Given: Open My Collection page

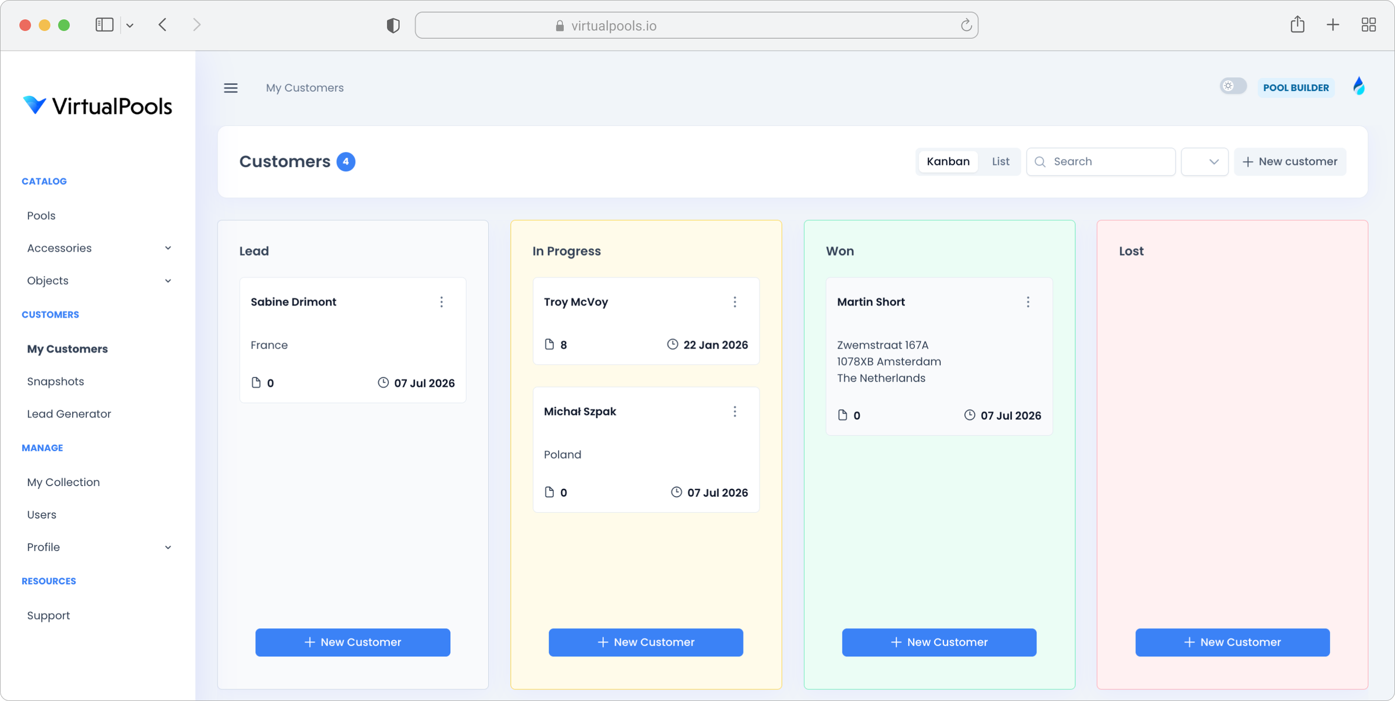Looking at the screenshot, I should [63, 482].
